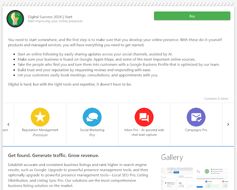Image resolution: width=237 pixels, height=190 pixels.
Task: Click the green Buy button
Action: (192, 16)
